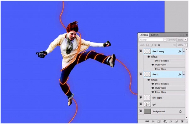189x124 pixels.
Task: Open the Opacity slider arrow
Action: 186,40
